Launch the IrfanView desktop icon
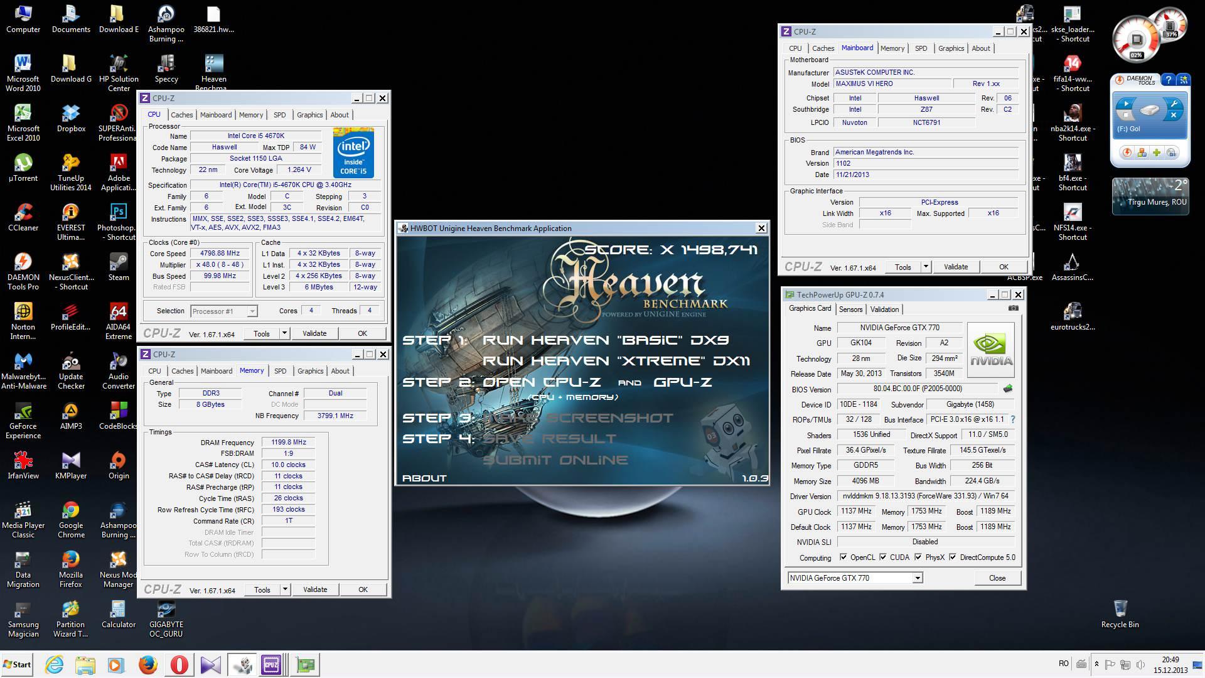Screen dimensions: 1205x678 click(23, 465)
